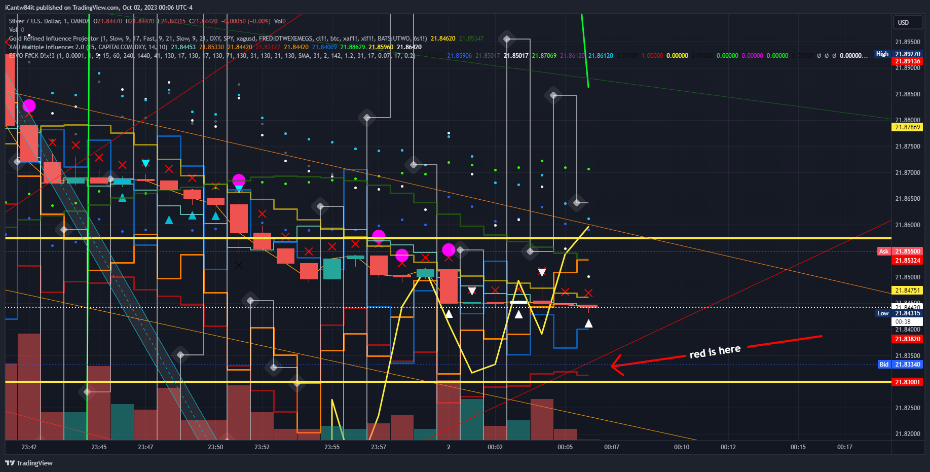Click the 00:10 time axis label

[682, 447]
